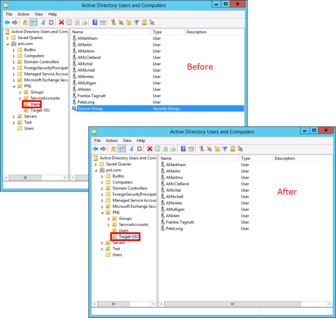
Task: Expand ServiceAccounts in rear window tree
Action: coord(21,98)
